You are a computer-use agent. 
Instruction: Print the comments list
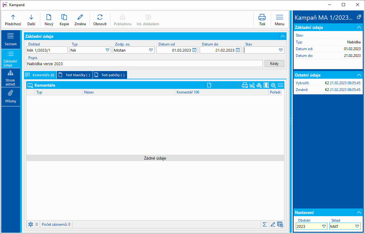245,85
